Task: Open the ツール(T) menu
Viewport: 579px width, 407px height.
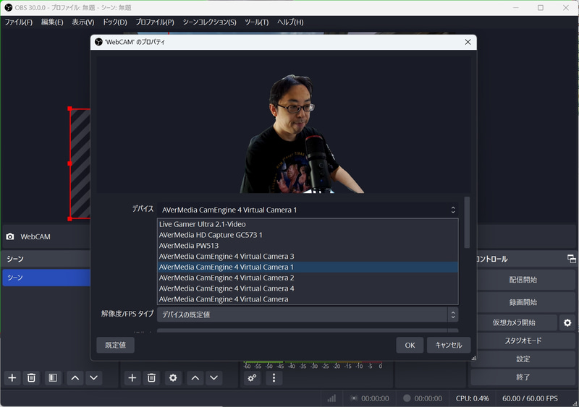Action: (257, 22)
